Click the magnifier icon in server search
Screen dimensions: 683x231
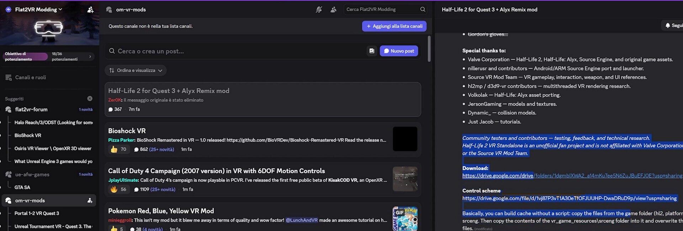[x=423, y=10]
